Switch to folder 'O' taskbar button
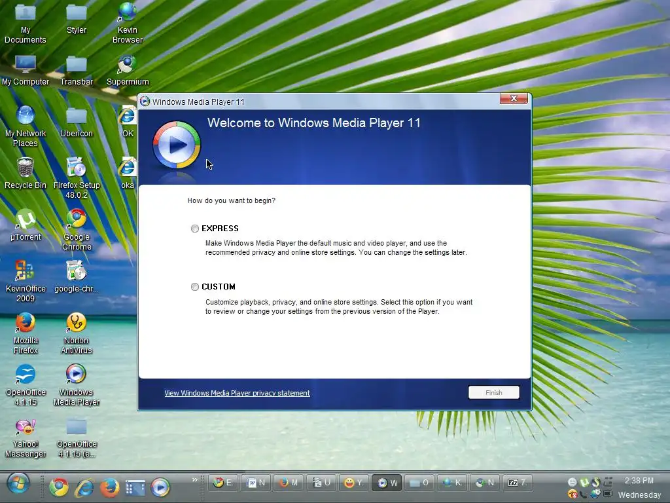This screenshot has width=670, height=503. coord(419,483)
